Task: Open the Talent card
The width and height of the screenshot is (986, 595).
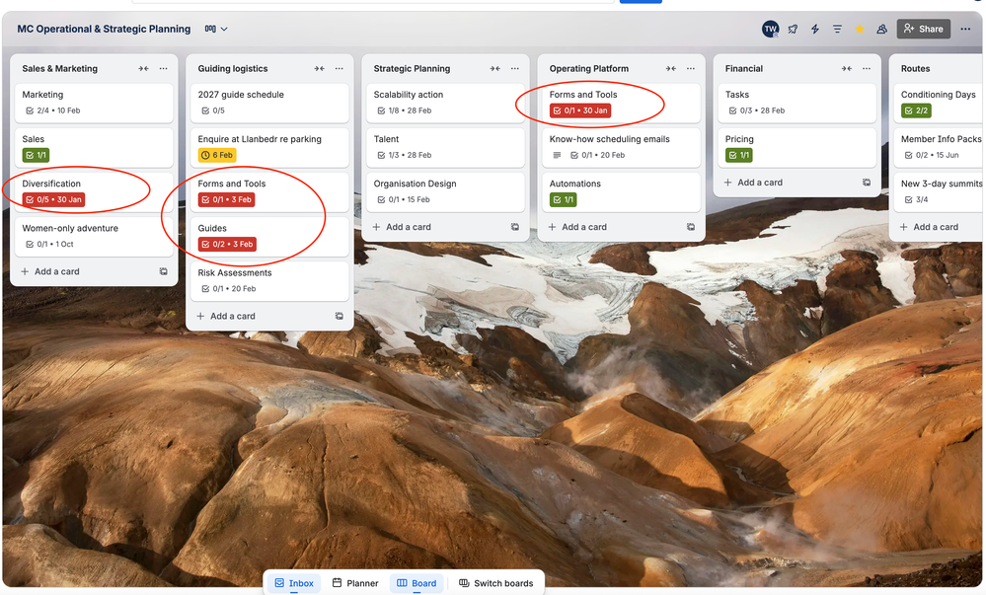Action: (x=446, y=147)
